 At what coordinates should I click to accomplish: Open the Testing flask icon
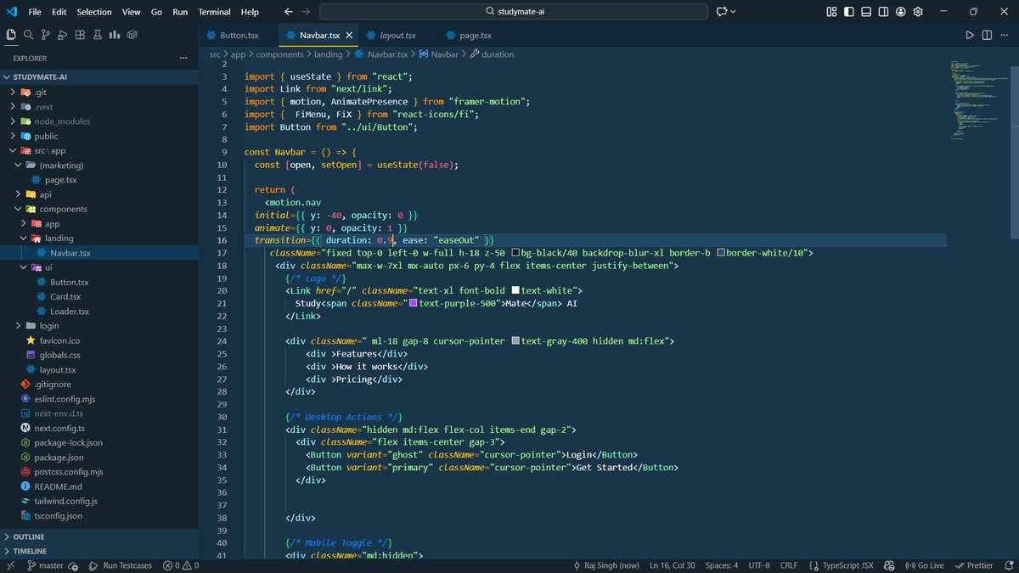[97, 35]
